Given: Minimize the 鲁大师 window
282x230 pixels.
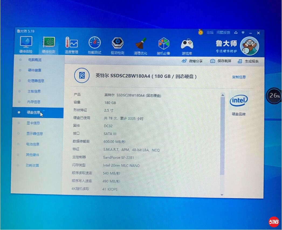Looking at the screenshot, I should coord(250,33).
